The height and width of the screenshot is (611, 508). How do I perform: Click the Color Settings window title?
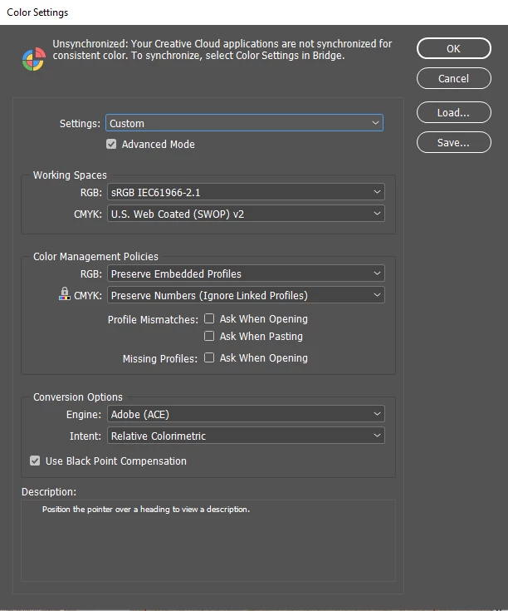point(37,12)
